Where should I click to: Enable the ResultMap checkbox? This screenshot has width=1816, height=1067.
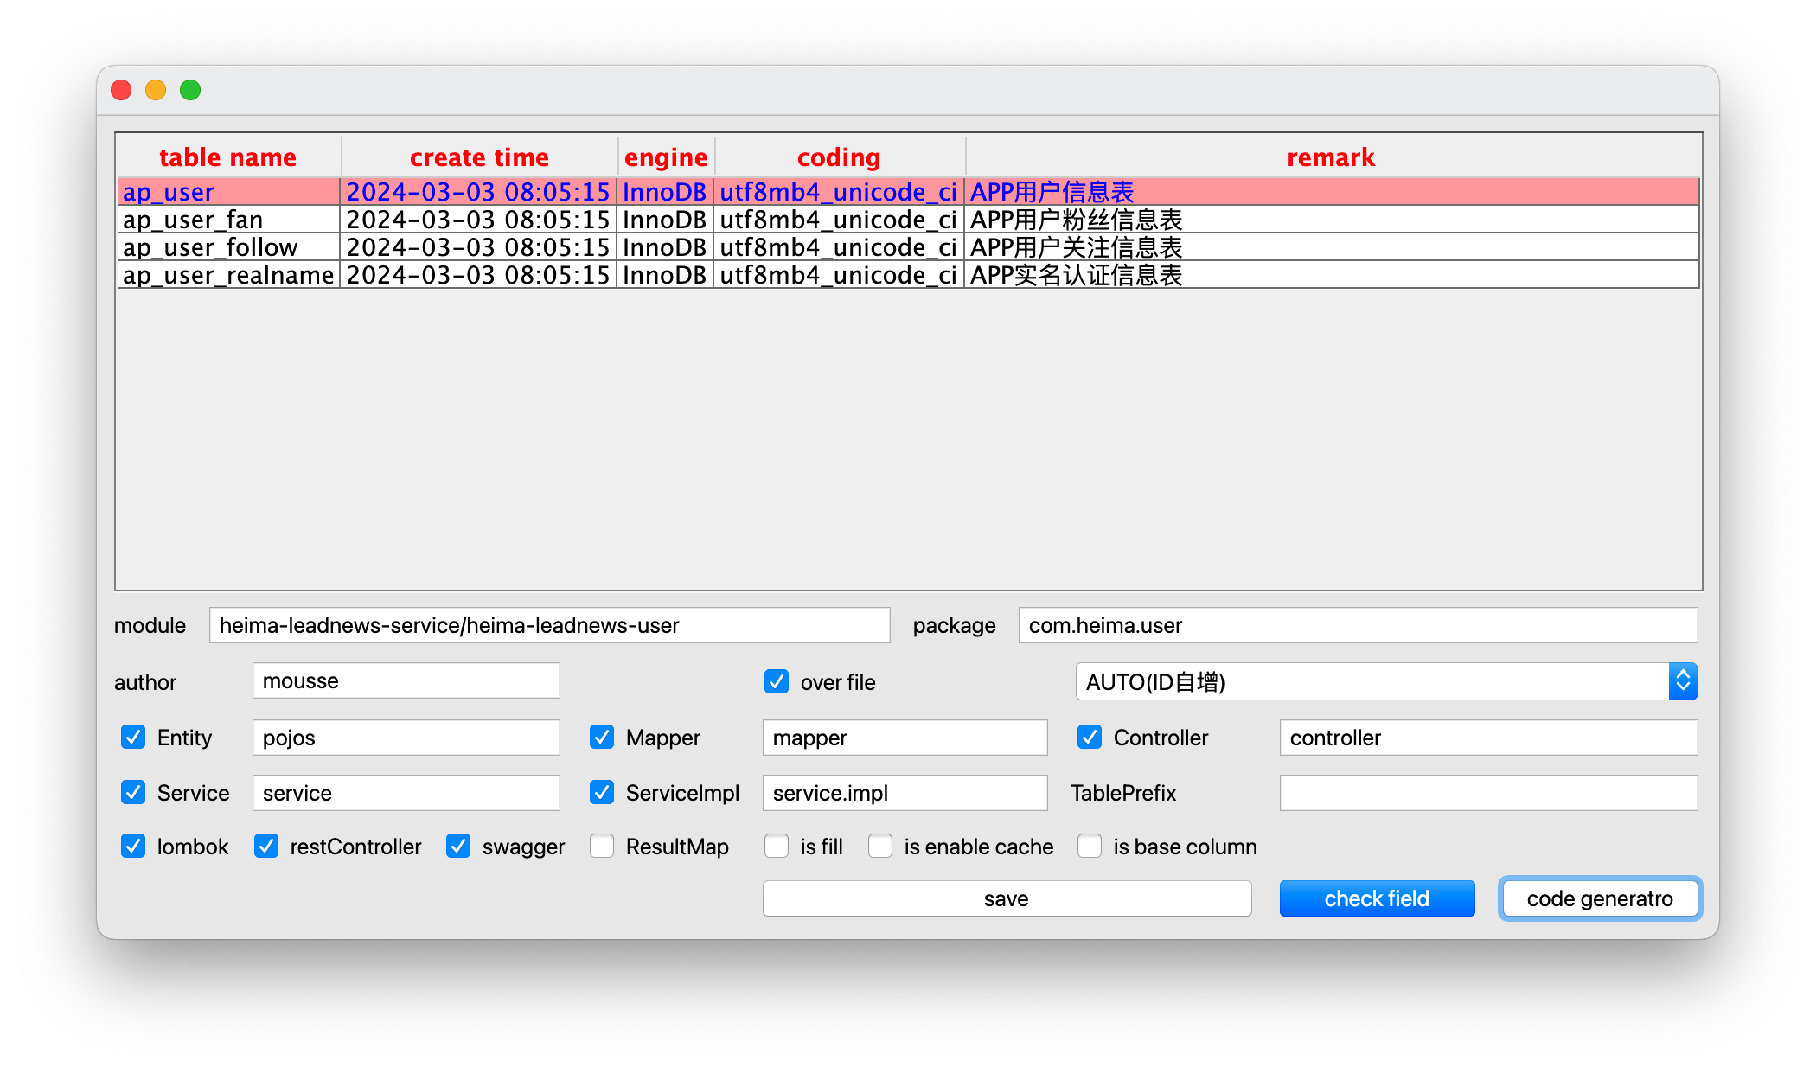[602, 846]
